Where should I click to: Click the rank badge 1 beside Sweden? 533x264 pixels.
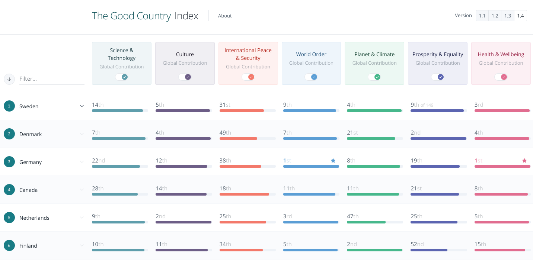[9, 106]
